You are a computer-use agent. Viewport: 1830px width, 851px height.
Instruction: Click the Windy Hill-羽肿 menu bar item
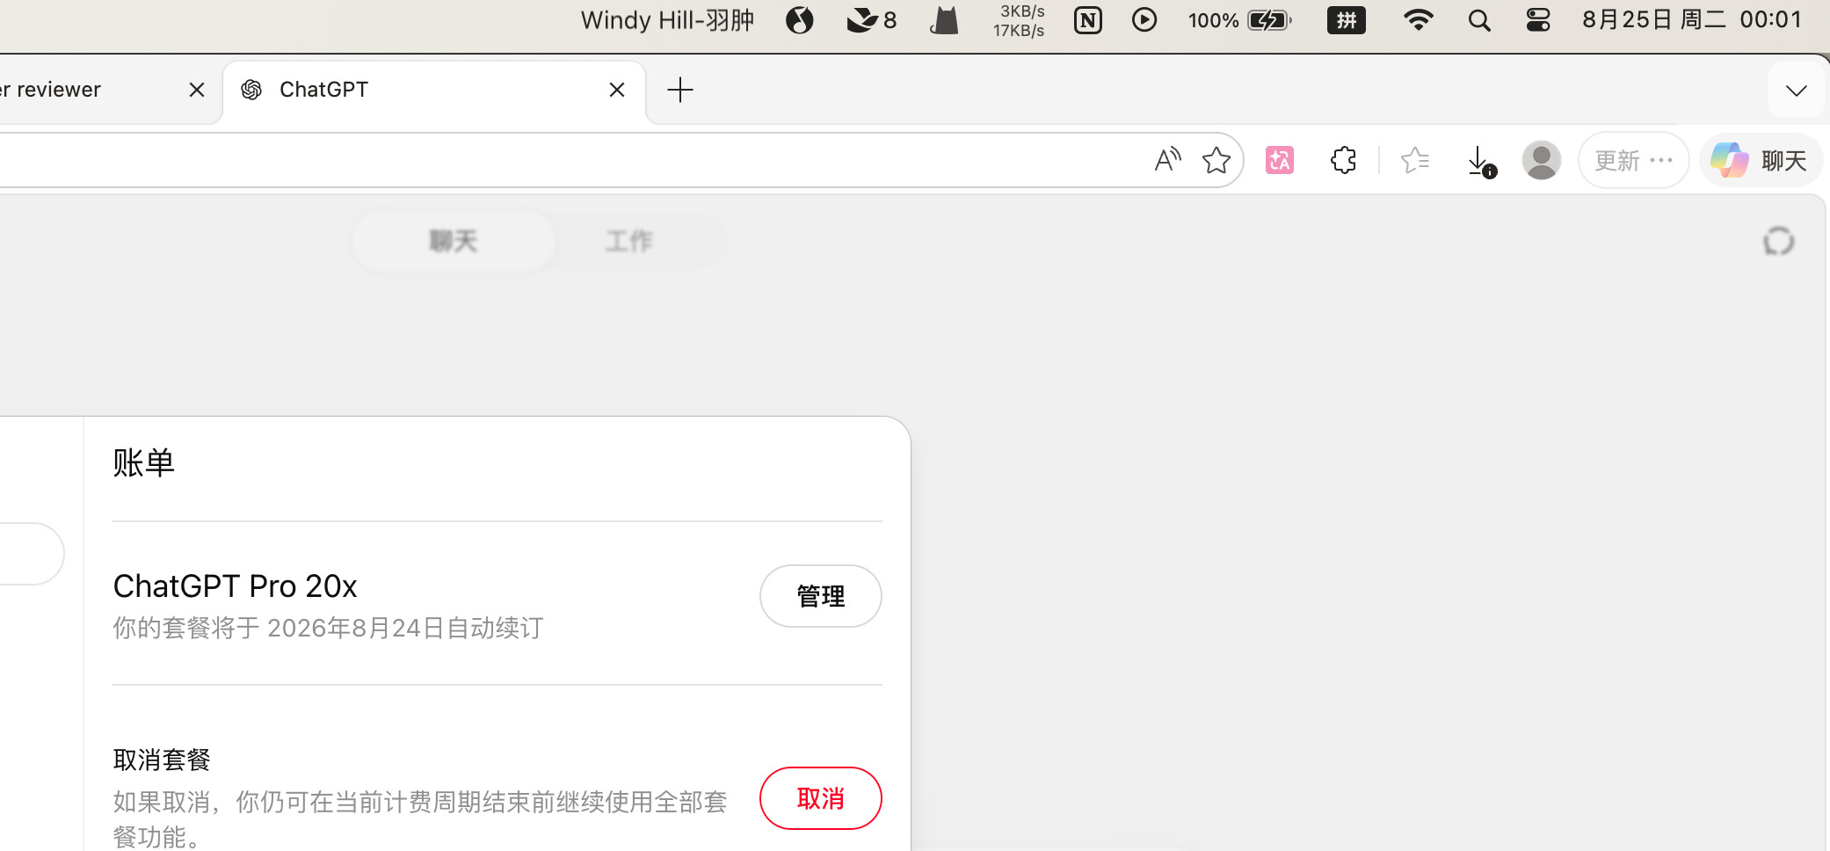[x=667, y=19]
